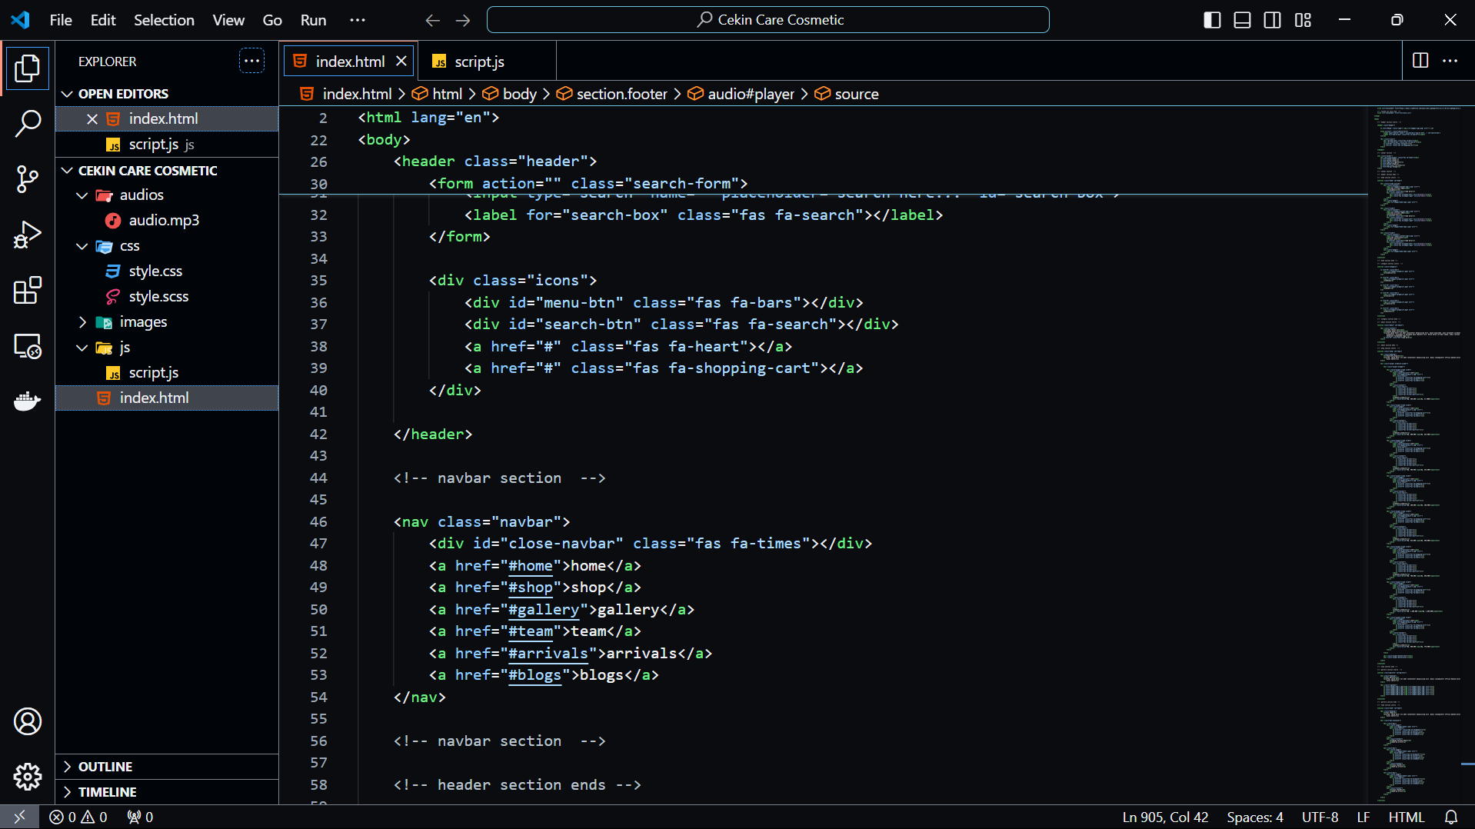Click the remote window indicator in status bar
Image resolution: width=1475 pixels, height=829 pixels.
(19, 817)
